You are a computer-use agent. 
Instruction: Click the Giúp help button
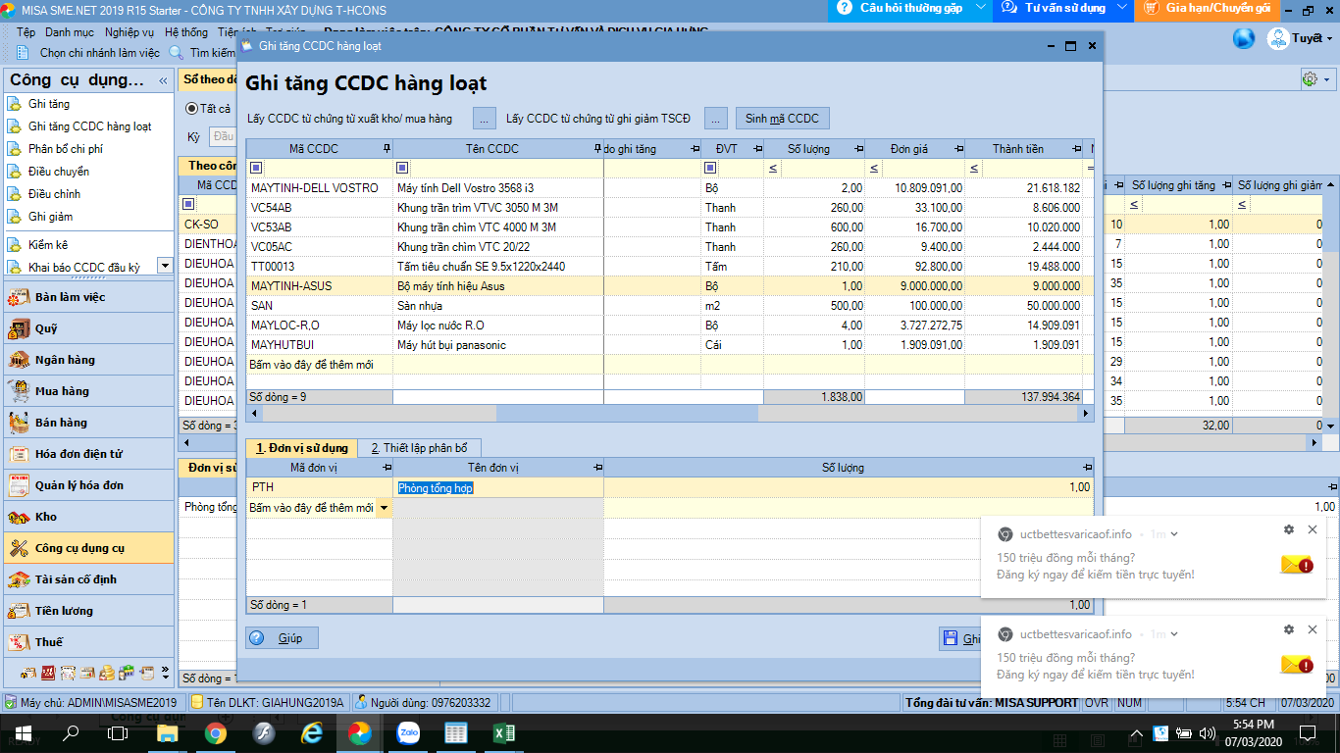click(x=283, y=638)
